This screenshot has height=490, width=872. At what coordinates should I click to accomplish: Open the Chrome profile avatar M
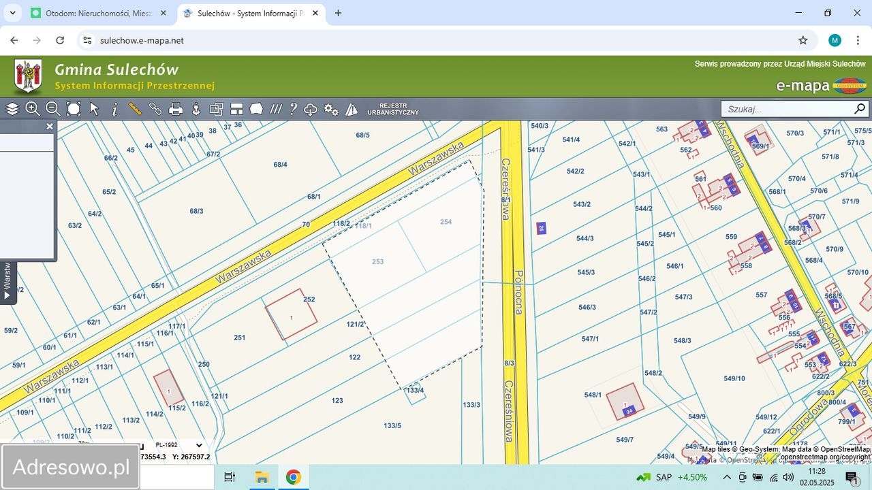pos(835,40)
